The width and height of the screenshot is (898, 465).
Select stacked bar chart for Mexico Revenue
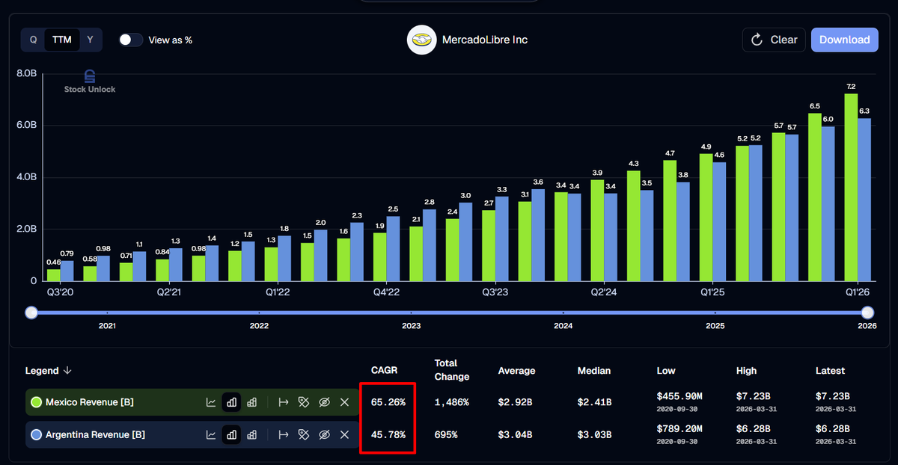point(252,402)
